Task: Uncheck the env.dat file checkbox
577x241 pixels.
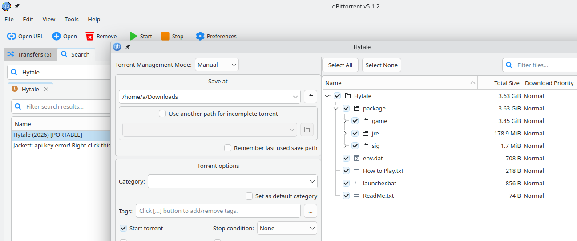Action: 346,158
